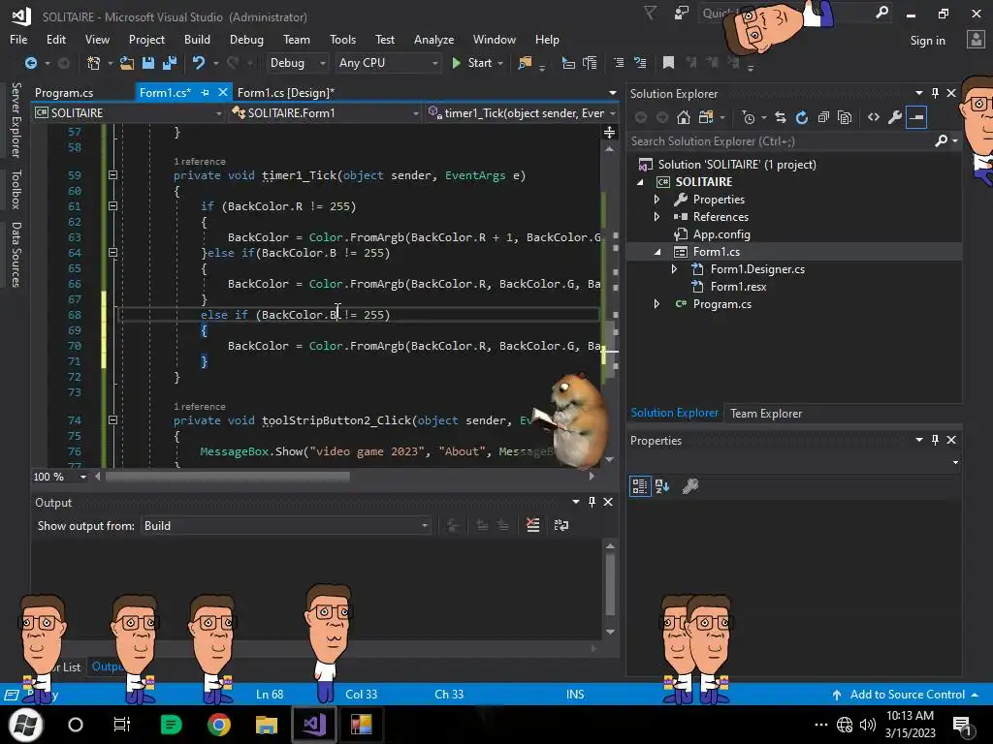
Task: Toggle Alphabetical sort in Properties panel
Action: point(662,486)
